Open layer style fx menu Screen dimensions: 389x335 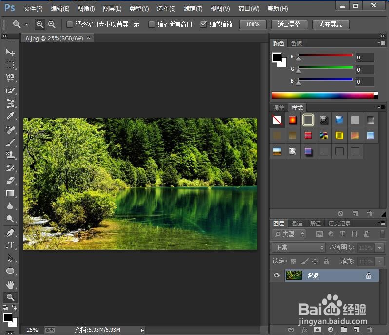pyautogui.click(x=304, y=330)
